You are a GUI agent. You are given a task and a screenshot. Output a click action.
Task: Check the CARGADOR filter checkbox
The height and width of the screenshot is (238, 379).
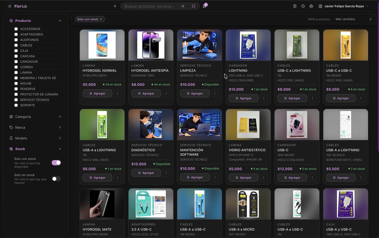pyautogui.click(x=16, y=62)
